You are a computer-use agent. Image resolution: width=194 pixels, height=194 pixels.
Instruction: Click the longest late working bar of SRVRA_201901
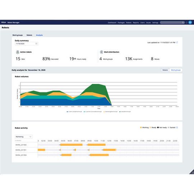[x=109, y=150]
